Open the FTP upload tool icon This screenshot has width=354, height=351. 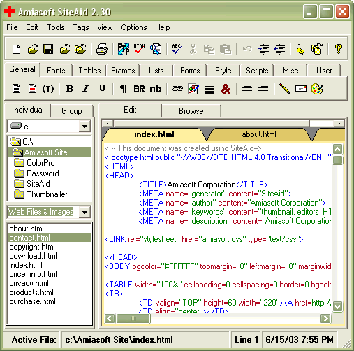124,49
